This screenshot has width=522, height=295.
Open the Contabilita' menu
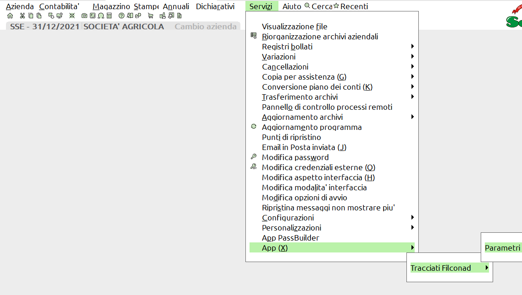pos(59,6)
